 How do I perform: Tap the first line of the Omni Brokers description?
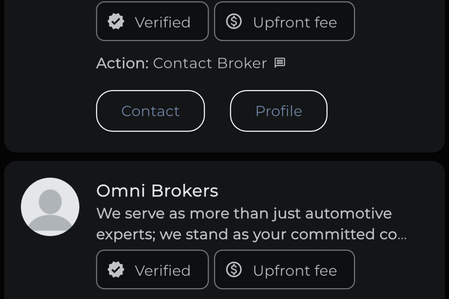244,214
